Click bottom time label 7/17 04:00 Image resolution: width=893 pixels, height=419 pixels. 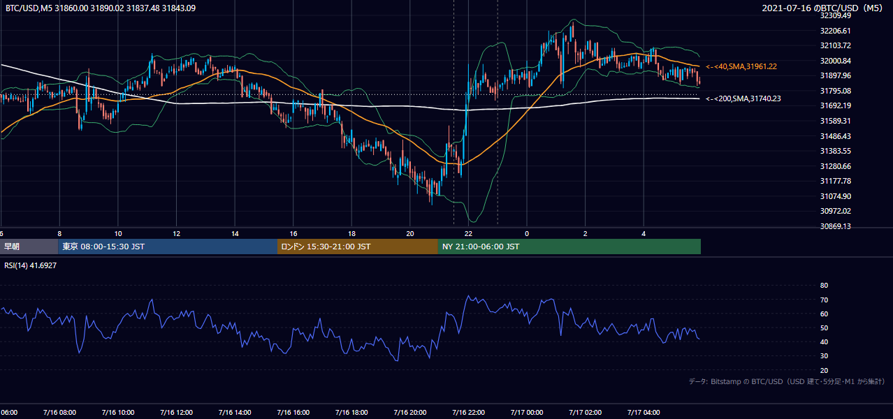click(644, 413)
